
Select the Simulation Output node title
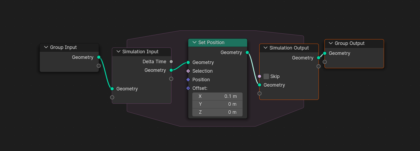(289, 48)
